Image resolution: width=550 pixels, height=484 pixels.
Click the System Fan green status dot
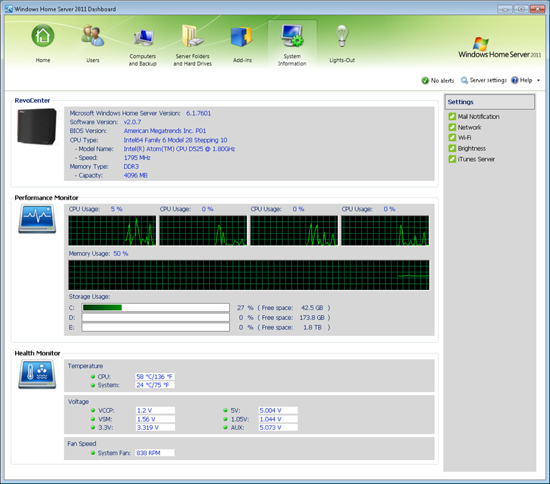point(93,452)
